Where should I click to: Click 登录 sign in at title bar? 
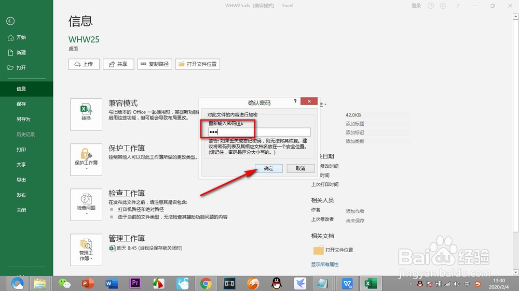416,6
